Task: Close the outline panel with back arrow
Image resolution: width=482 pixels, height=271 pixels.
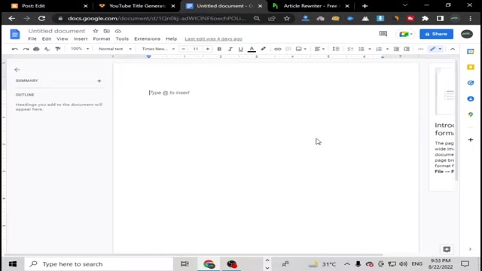Action: [x=17, y=70]
